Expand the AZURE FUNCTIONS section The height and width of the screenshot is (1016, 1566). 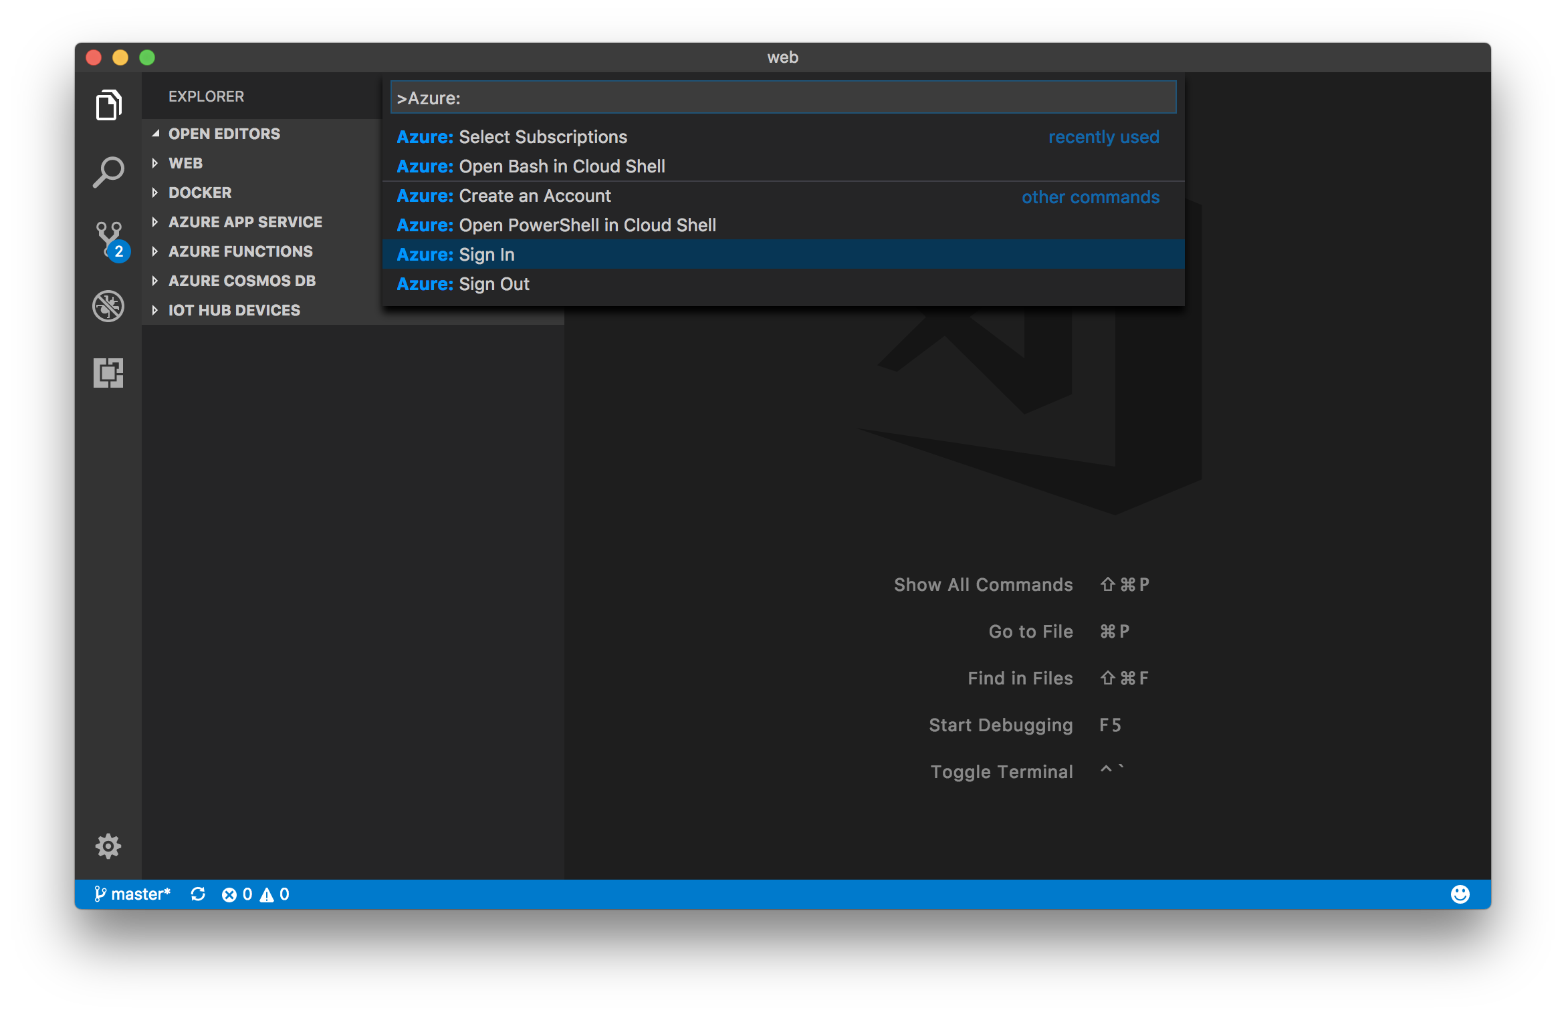(x=240, y=251)
